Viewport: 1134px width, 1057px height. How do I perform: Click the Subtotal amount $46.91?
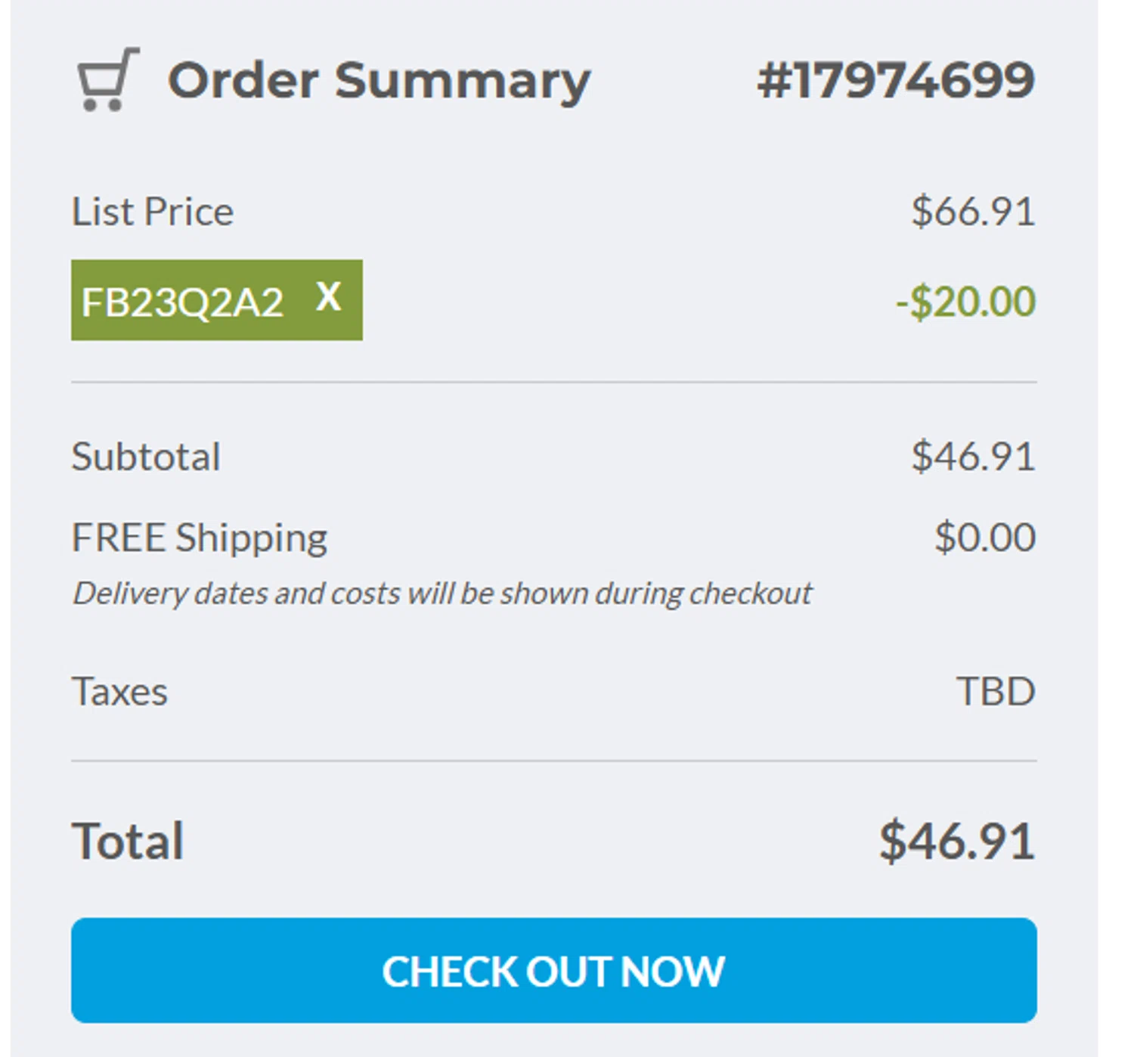(973, 457)
